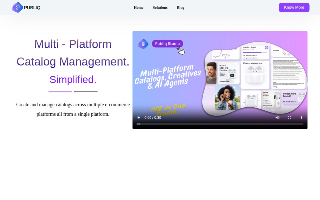Open the video more options menu

point(301,117)
